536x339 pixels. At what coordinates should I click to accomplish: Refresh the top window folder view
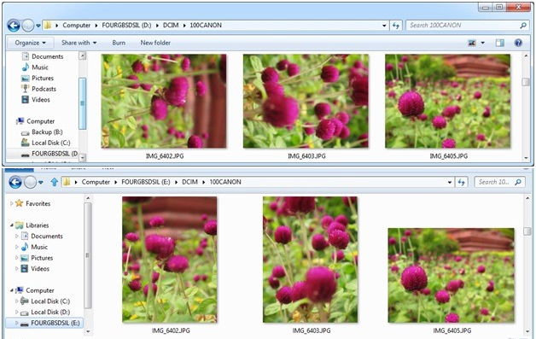click(x=396, y=26)
